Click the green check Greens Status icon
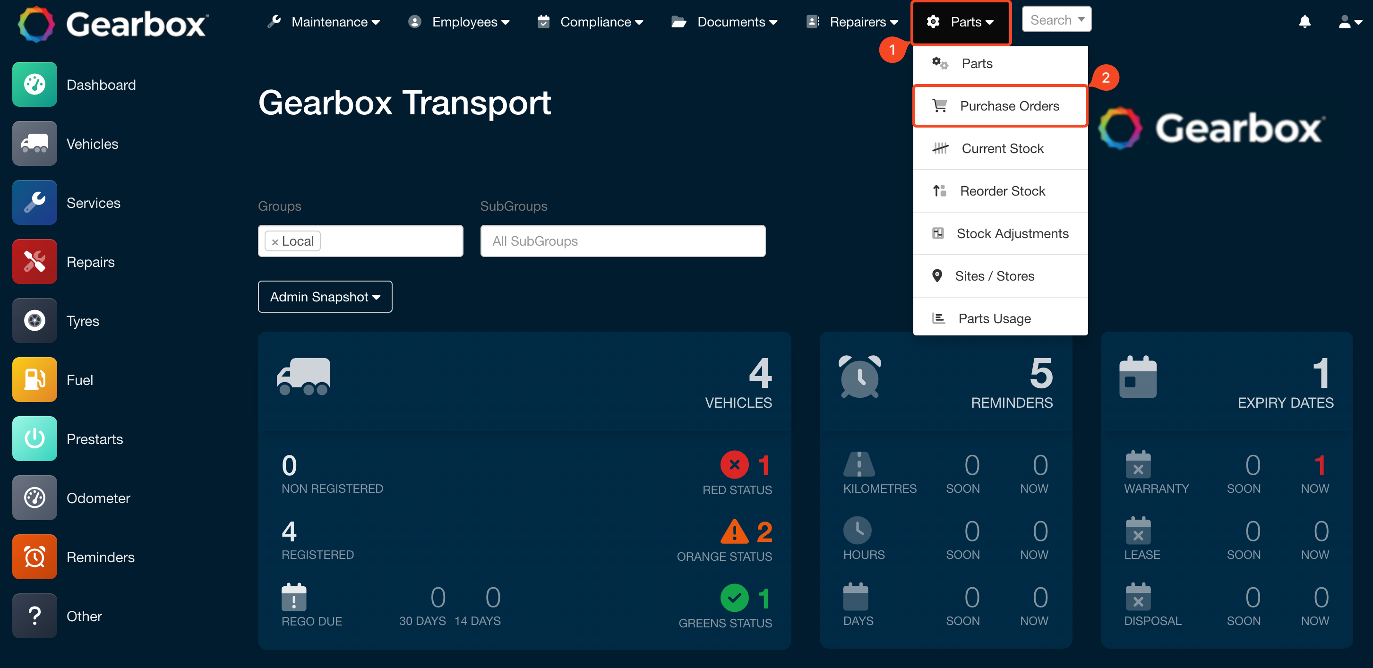Image resolution: width=1373 pixels, height=668 pixels. [x=735, y=598]
